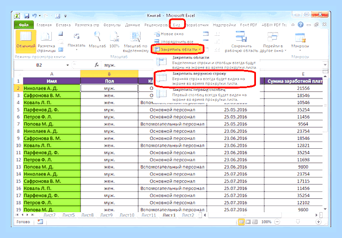Image resolution: width=342 pixels, height=238 pixels.
Task: Open the Name Box dropdown arrow
Action: click(x=68, y=65)
